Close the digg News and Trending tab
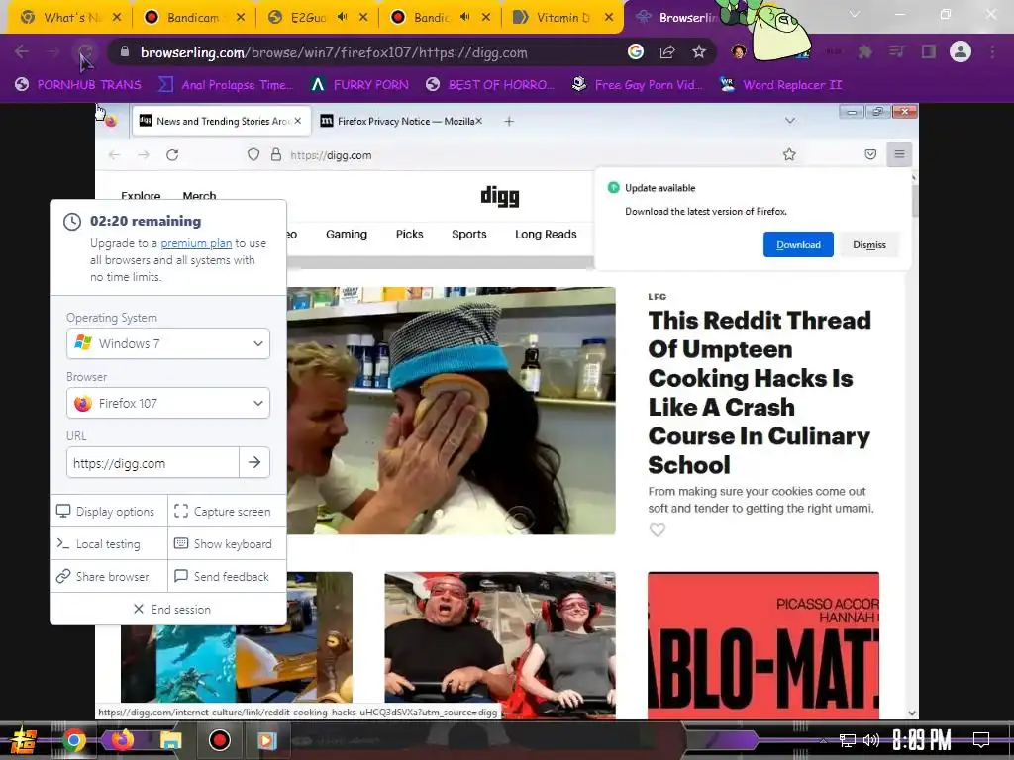The width and height of the screenshot is (1014, 760). (x=297, y=121)
